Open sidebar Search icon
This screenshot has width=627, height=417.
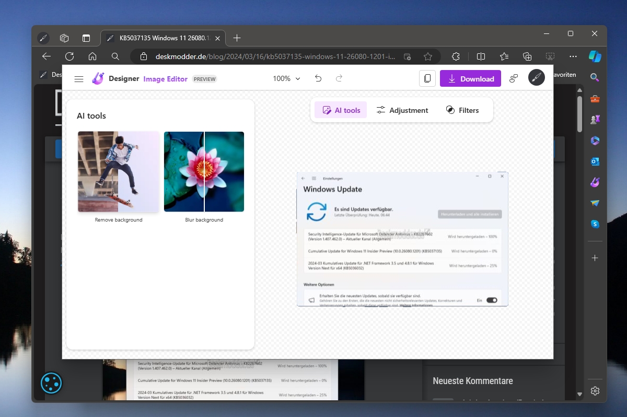coord(595,77)
